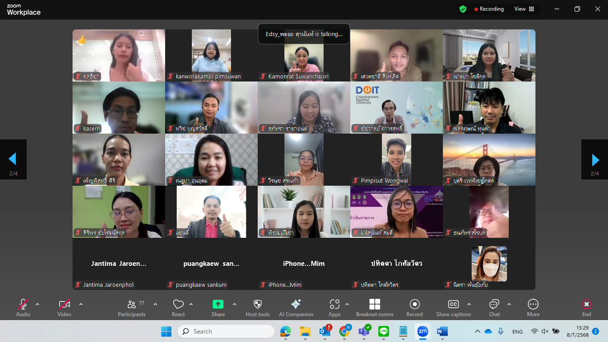Select kasem's video tile
This screenshot has height=342, width=608.
click(x=119, y=107)
